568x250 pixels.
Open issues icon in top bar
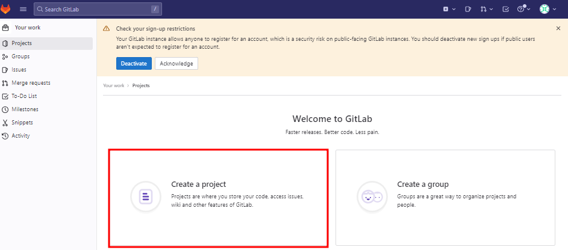coord(468,9)
